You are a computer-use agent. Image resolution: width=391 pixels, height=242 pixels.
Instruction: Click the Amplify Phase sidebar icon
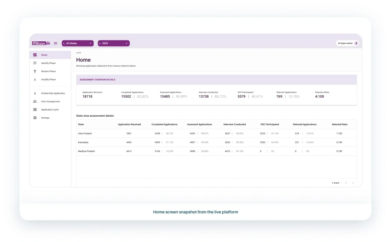(35, 79)
